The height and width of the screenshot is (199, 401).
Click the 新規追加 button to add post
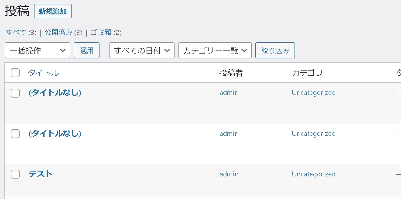53,11
